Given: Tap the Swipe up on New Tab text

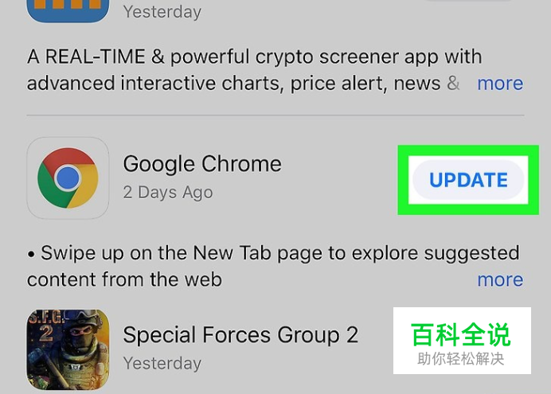Looking at the screenshot, I should click(x=280, y=253).
